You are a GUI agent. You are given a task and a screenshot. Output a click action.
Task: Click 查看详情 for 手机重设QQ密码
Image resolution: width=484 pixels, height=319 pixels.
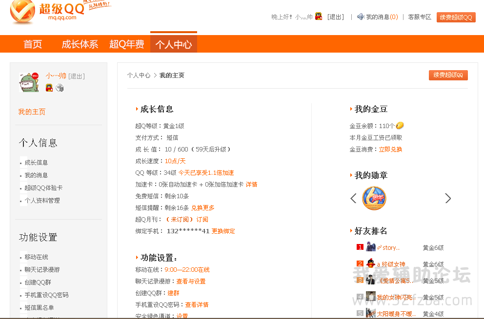(x=197, y=305)
